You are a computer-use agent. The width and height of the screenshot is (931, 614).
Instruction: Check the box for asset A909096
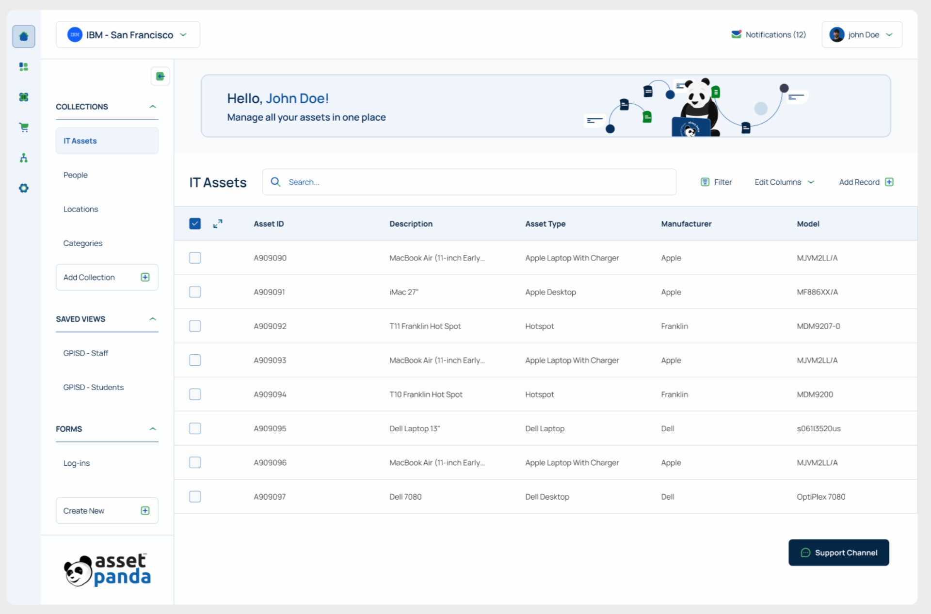click(x=195, y=463)
